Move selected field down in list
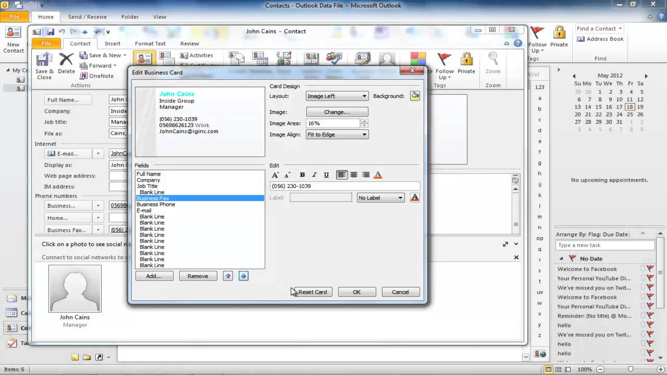The width and height of the screenshot is (667, 375). 243,276
